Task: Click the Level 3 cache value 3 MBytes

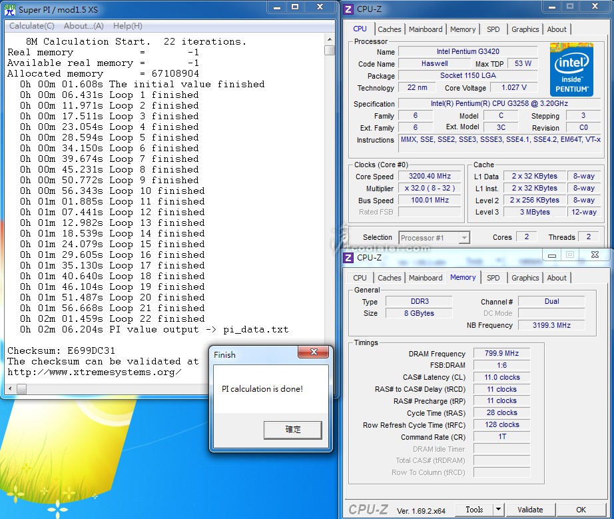Action: coord(535,212)
